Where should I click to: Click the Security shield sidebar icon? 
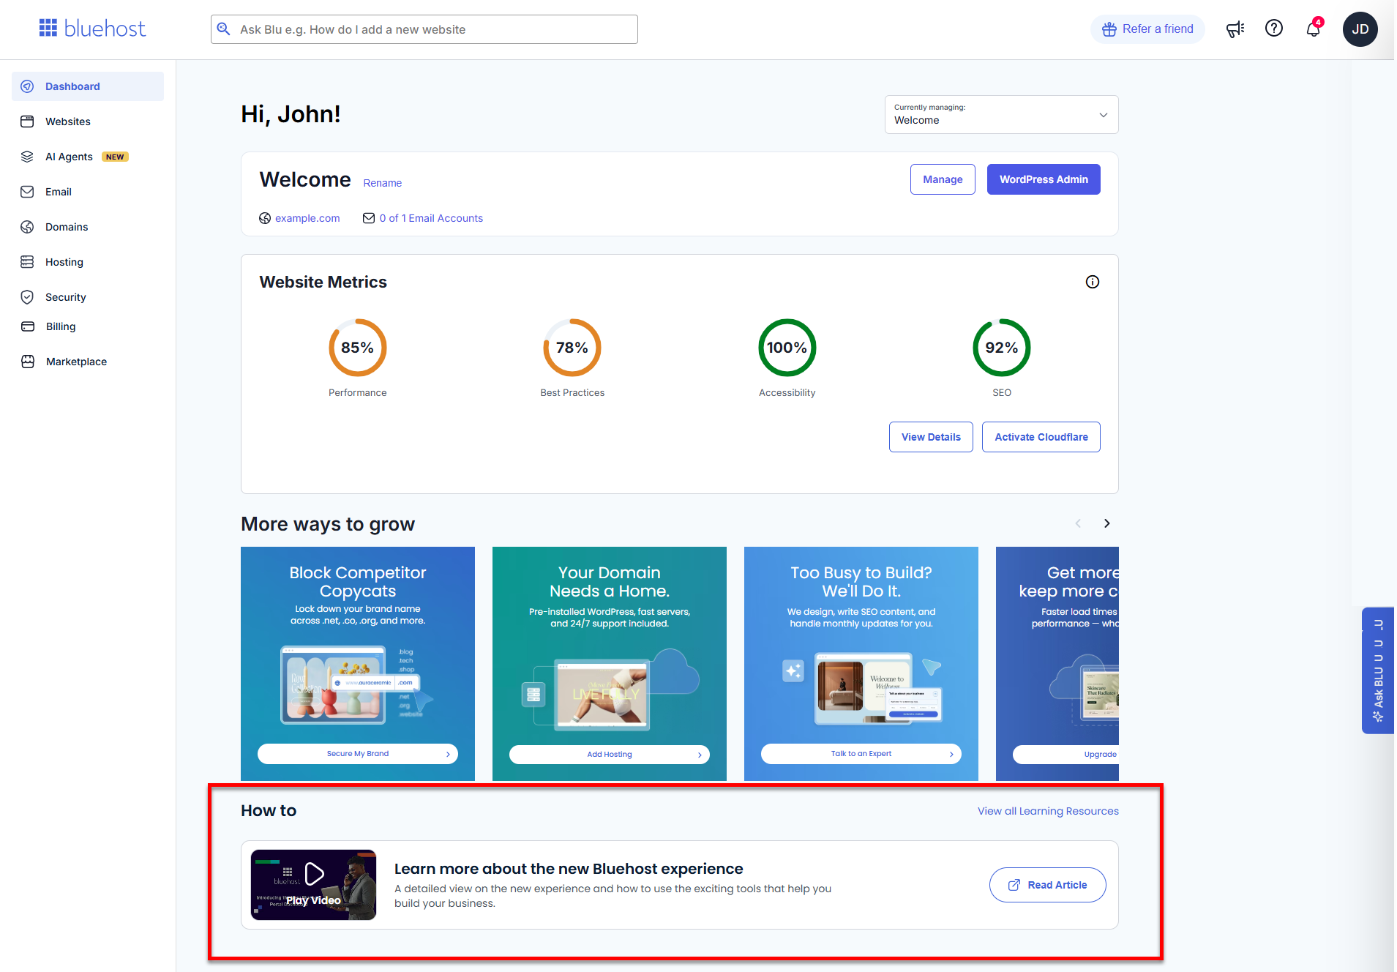click(x=27, y=297)
